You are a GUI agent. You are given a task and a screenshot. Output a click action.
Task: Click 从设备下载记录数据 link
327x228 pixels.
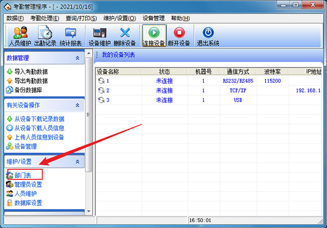click(39, 119)
